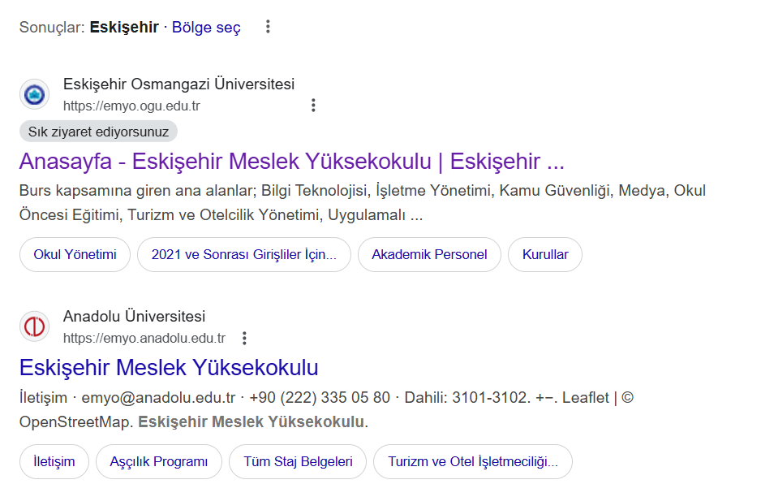Open the Bölge seç region selector
This screenshot has width=761, height=497.
[205, 27]
